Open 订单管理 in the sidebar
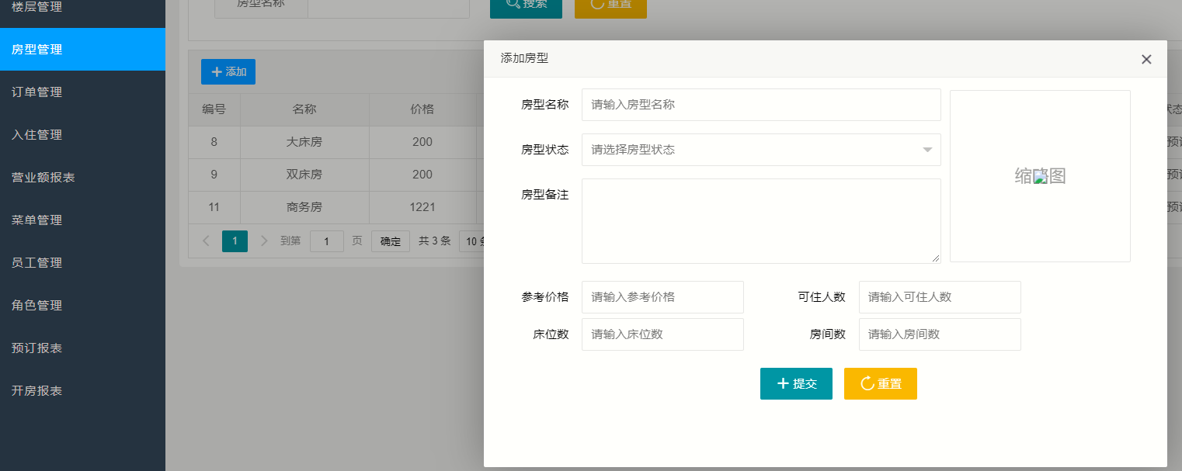 (x=82, y=92)
